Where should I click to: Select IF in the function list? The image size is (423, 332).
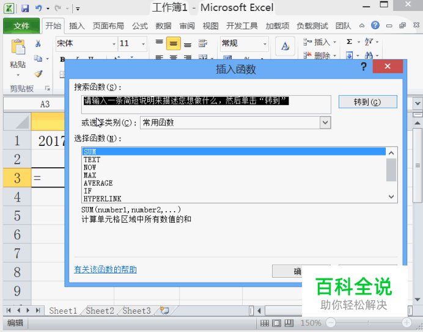[234, 191]
